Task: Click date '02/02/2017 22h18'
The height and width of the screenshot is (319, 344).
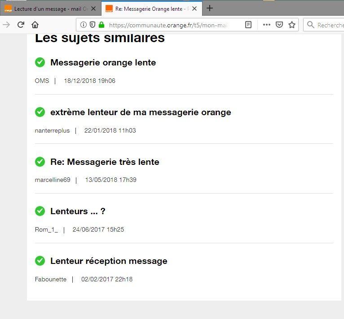Action: (x=107, y=279)
